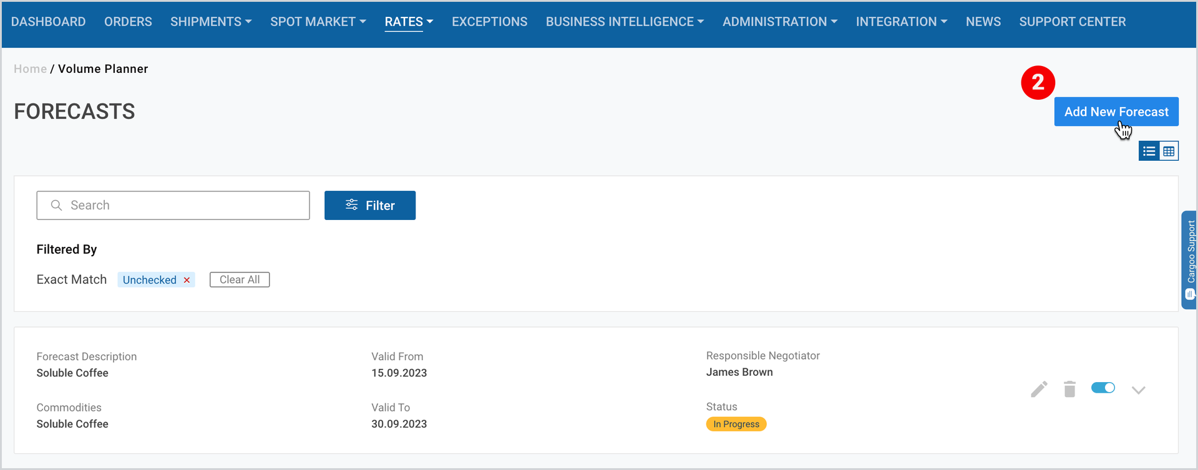This screenshot has height=470, width=1198.
Task: Expand the Administration menu
Action: (780, 22)
